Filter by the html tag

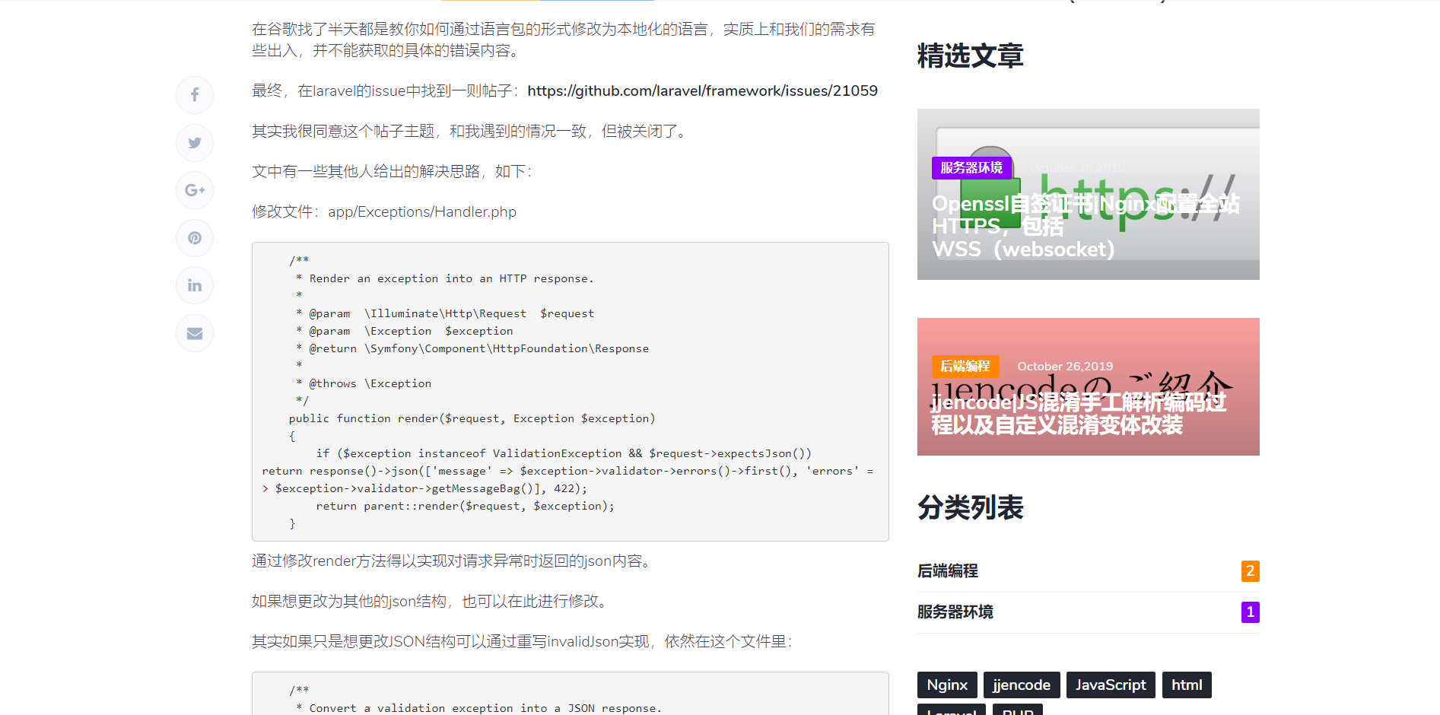(1186, 685)
